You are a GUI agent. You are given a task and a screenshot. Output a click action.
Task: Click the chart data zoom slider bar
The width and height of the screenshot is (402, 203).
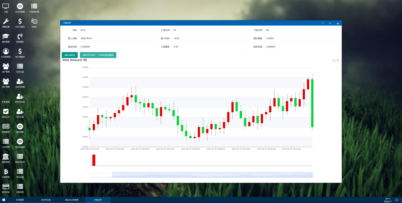click(212, 175)
